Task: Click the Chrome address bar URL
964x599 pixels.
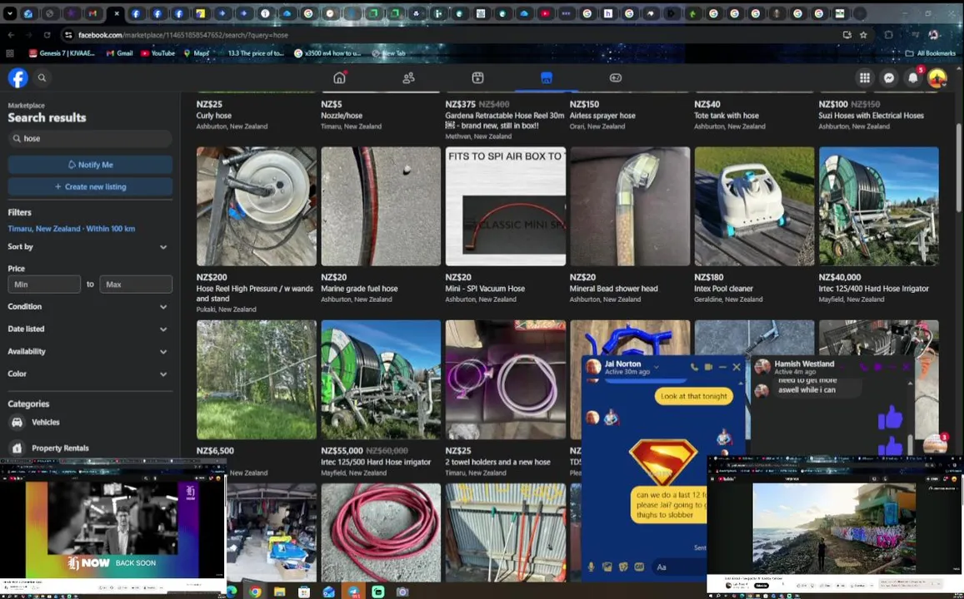Action: [x=183, y=35]
